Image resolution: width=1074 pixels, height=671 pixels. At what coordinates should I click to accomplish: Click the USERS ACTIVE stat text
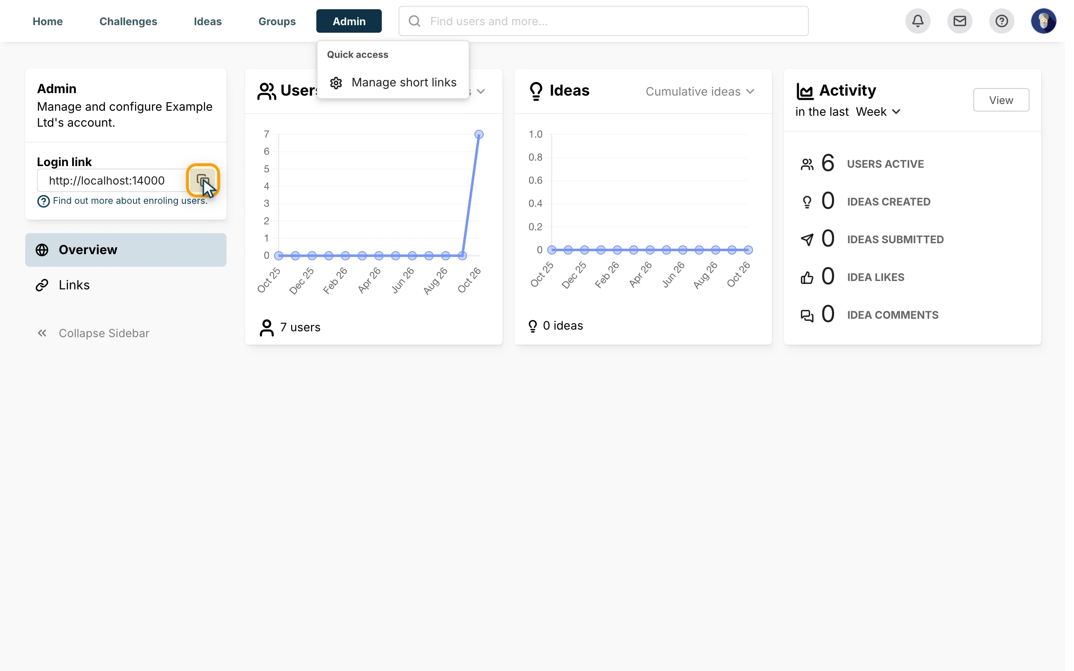point(885,164)
